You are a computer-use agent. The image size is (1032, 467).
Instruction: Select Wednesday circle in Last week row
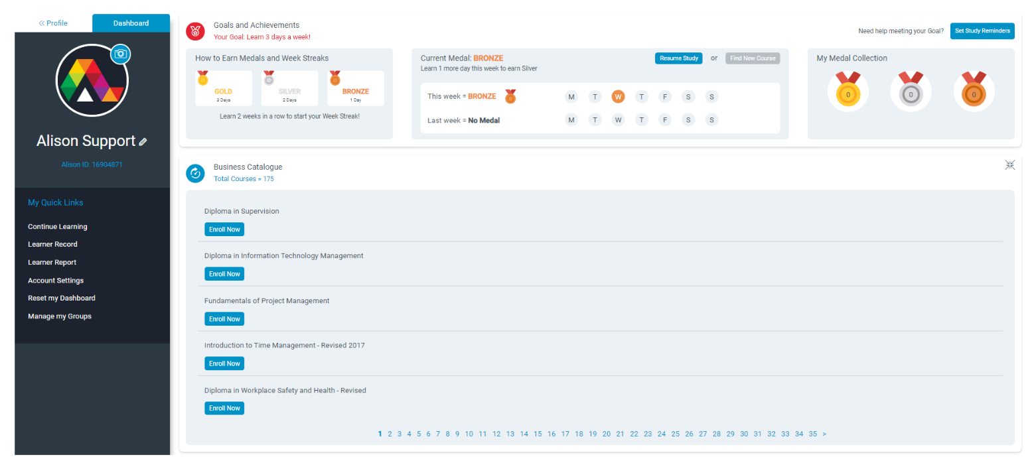[x=618, y=120]
